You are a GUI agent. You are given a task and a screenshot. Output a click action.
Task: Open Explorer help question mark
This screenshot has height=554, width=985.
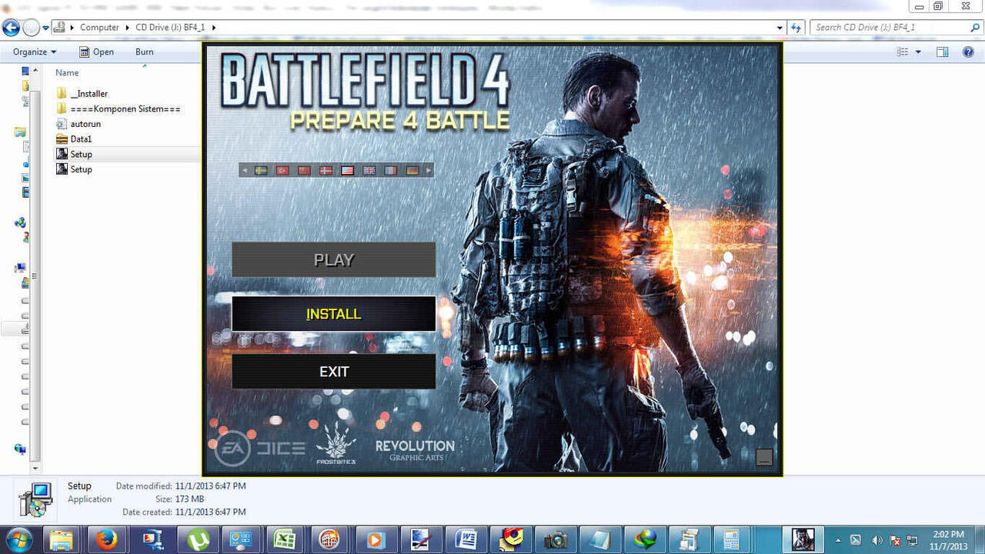pos(969,52)
